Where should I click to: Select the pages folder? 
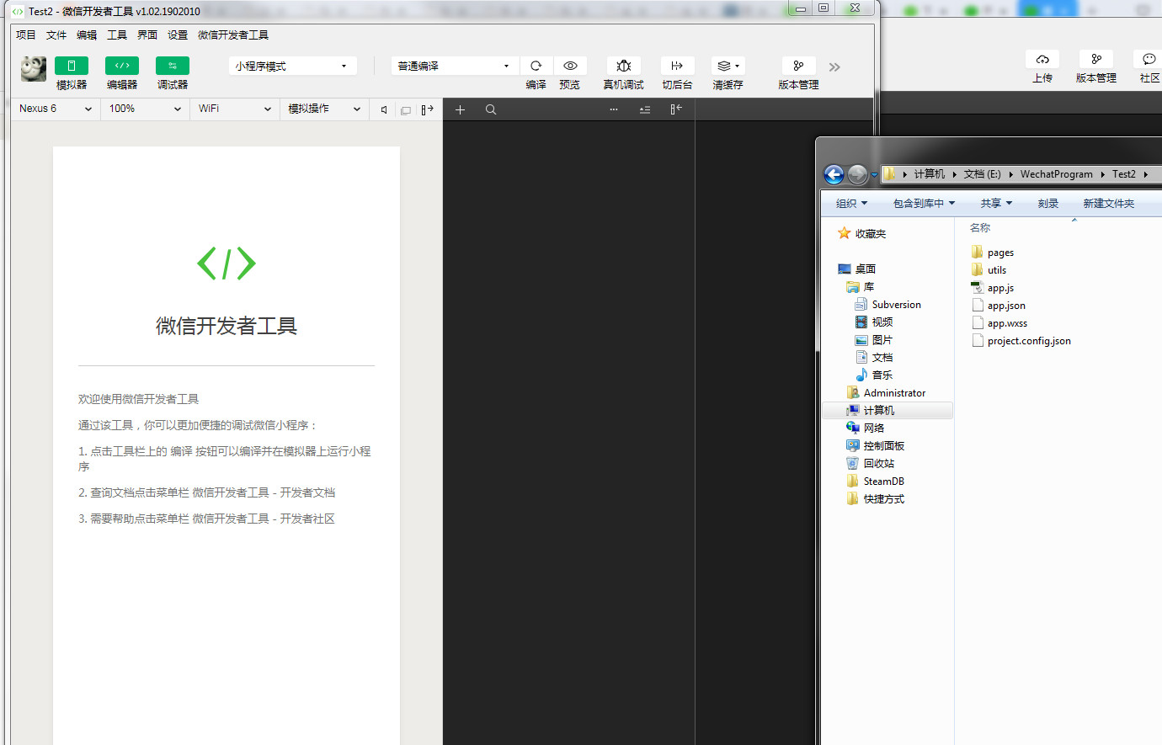(993, 253)
